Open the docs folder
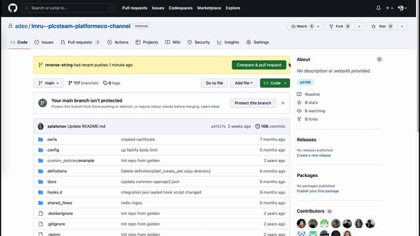 [x=52, y=182]
